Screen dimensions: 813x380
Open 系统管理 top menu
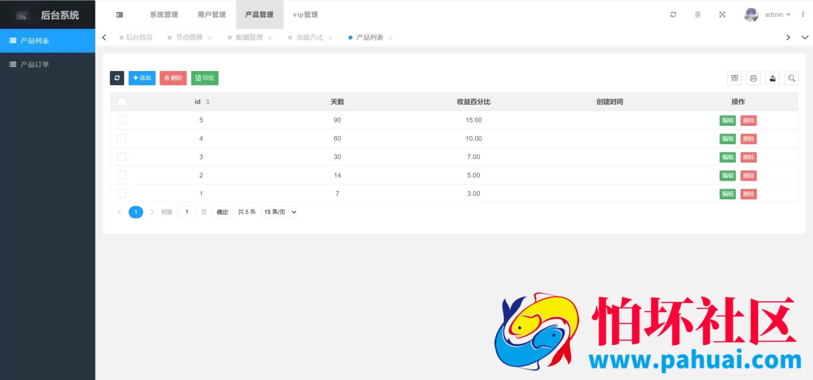pyautogui.click(x=164, y=15)
